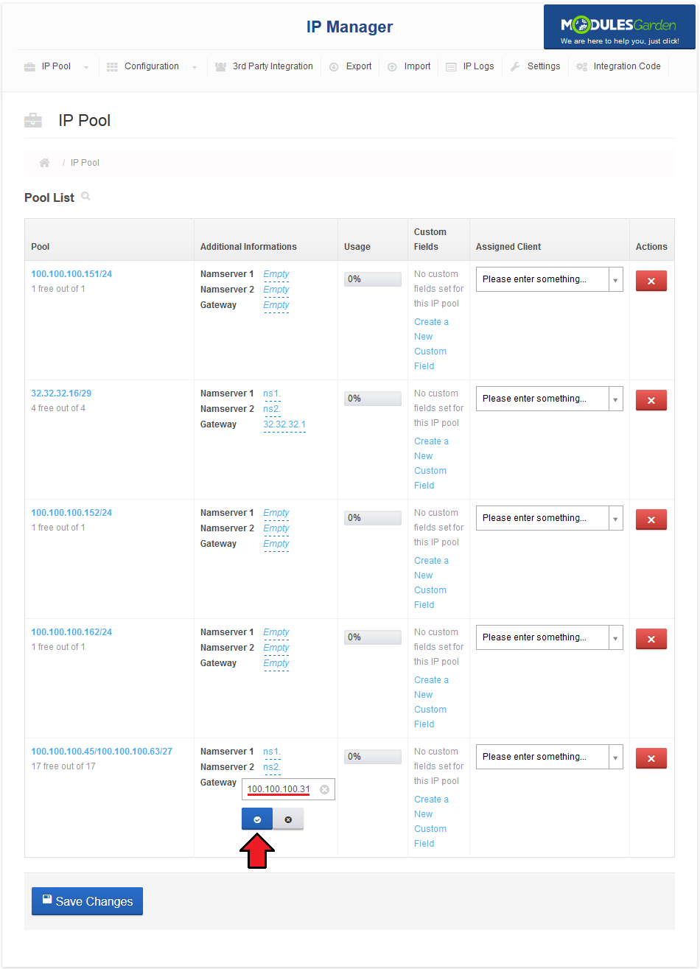Image resolution: width=700 pixels, height=969 pixels.
Task: Click the 3rd Party Integration users icon
Action: coord(220,67)
